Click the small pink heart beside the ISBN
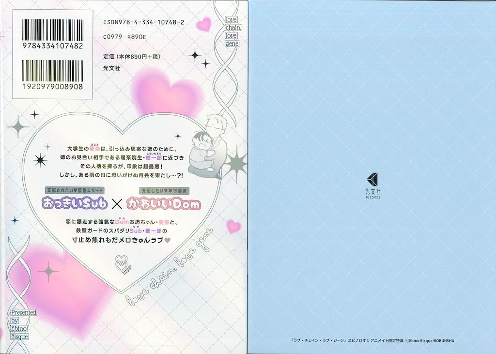 [x=205, y=24]
